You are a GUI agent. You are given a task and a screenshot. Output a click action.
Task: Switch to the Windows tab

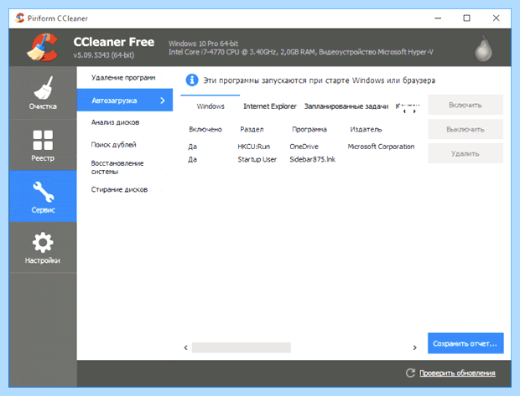pos(211,106)
